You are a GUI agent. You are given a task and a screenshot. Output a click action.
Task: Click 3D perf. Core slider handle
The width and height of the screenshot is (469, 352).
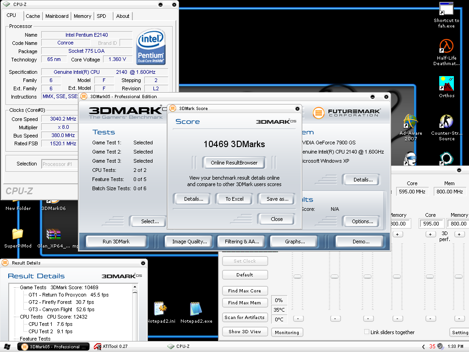coord(430,276)
